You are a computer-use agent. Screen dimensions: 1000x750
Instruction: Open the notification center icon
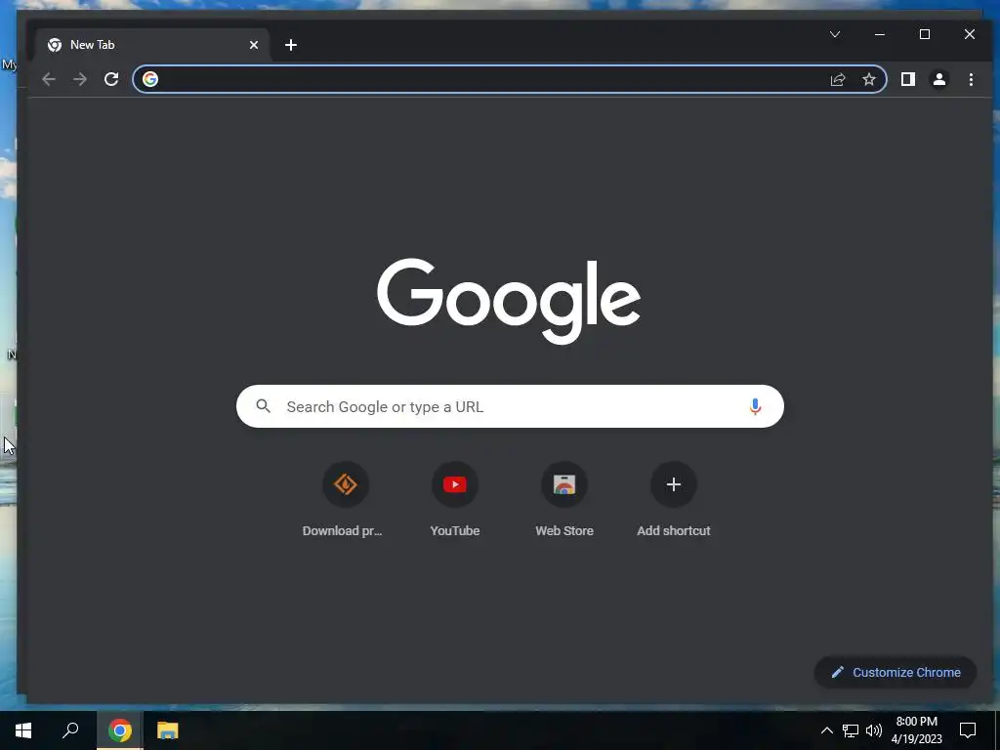[x=968, y=730]
